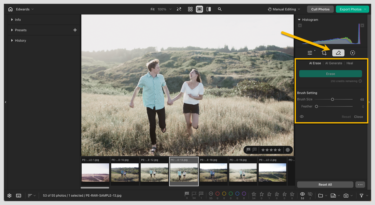
Task: Toggle the A/B before-after compare icon
Action: pos(179,9)
